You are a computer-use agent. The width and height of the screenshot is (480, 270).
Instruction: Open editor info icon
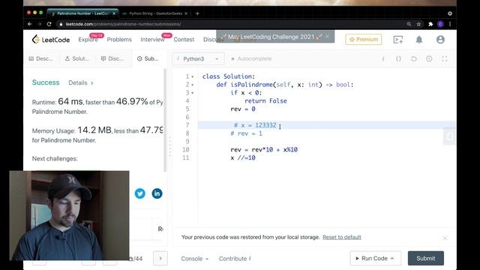383,58
